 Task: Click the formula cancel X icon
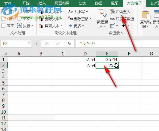click(47, 43)
